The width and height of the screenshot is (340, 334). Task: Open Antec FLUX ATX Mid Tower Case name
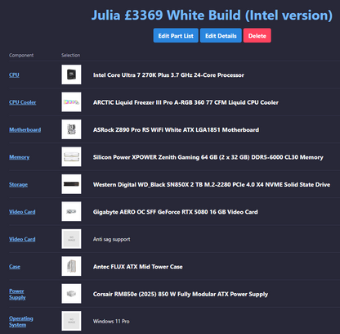click(138, 267)
